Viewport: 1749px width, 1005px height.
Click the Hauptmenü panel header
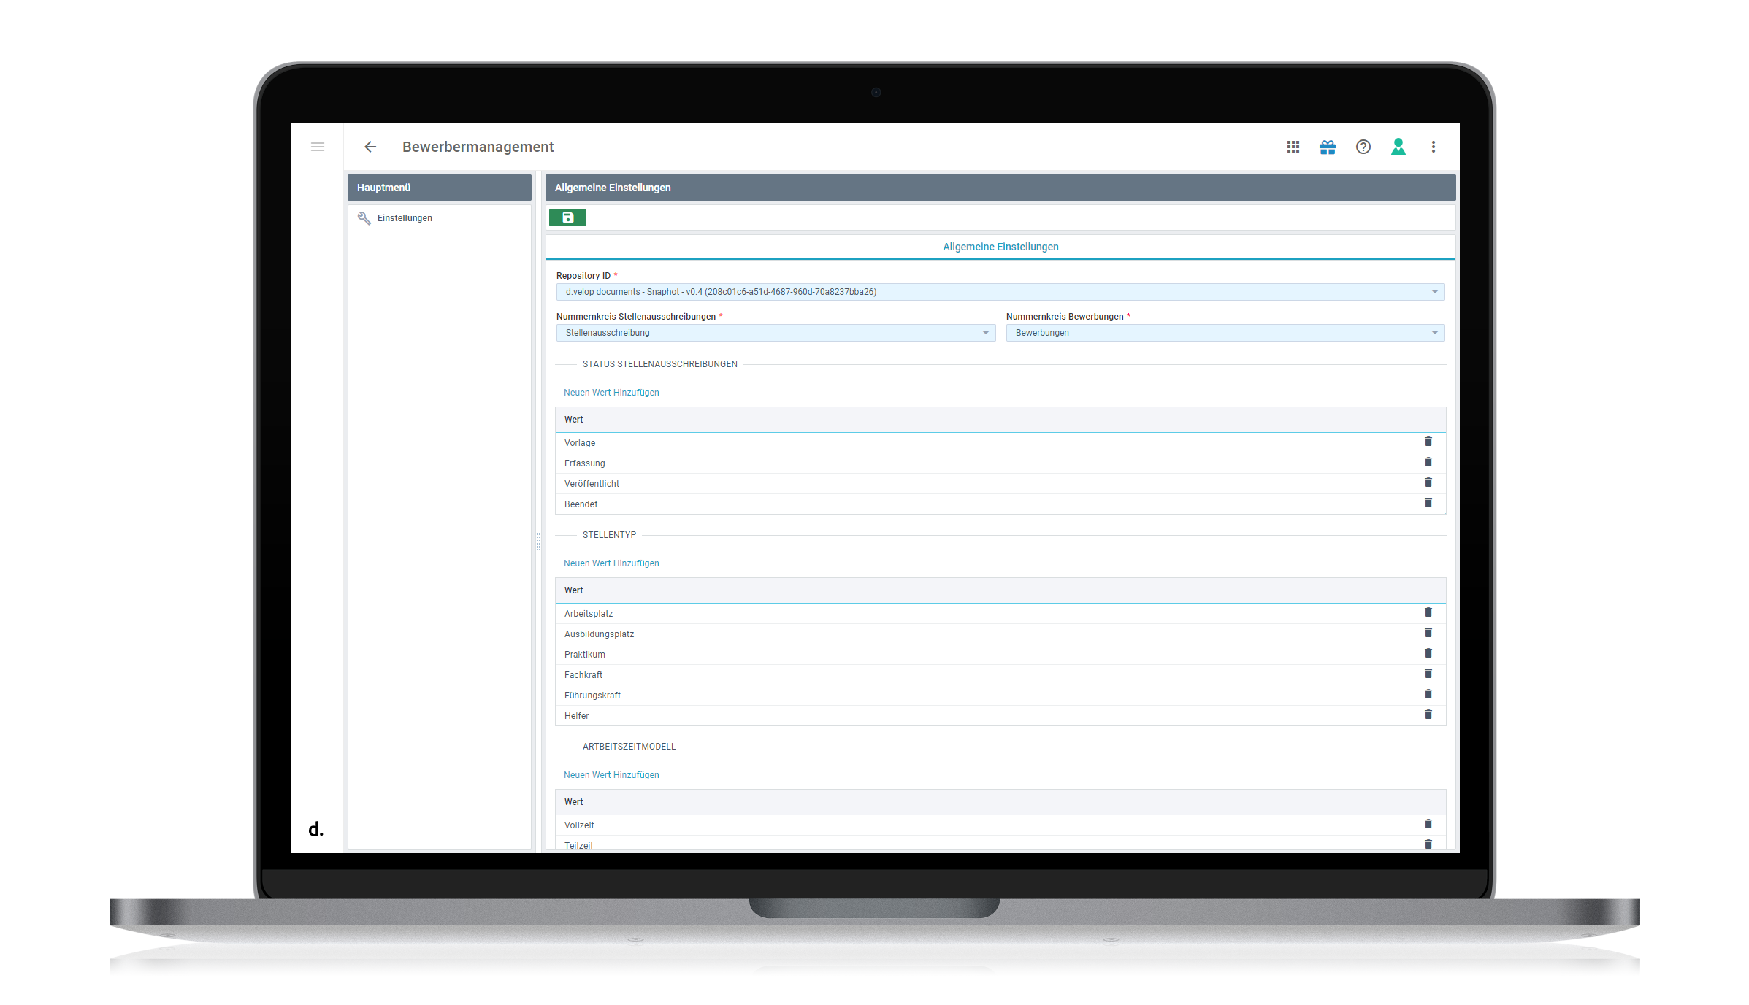[x=439, y=188]
